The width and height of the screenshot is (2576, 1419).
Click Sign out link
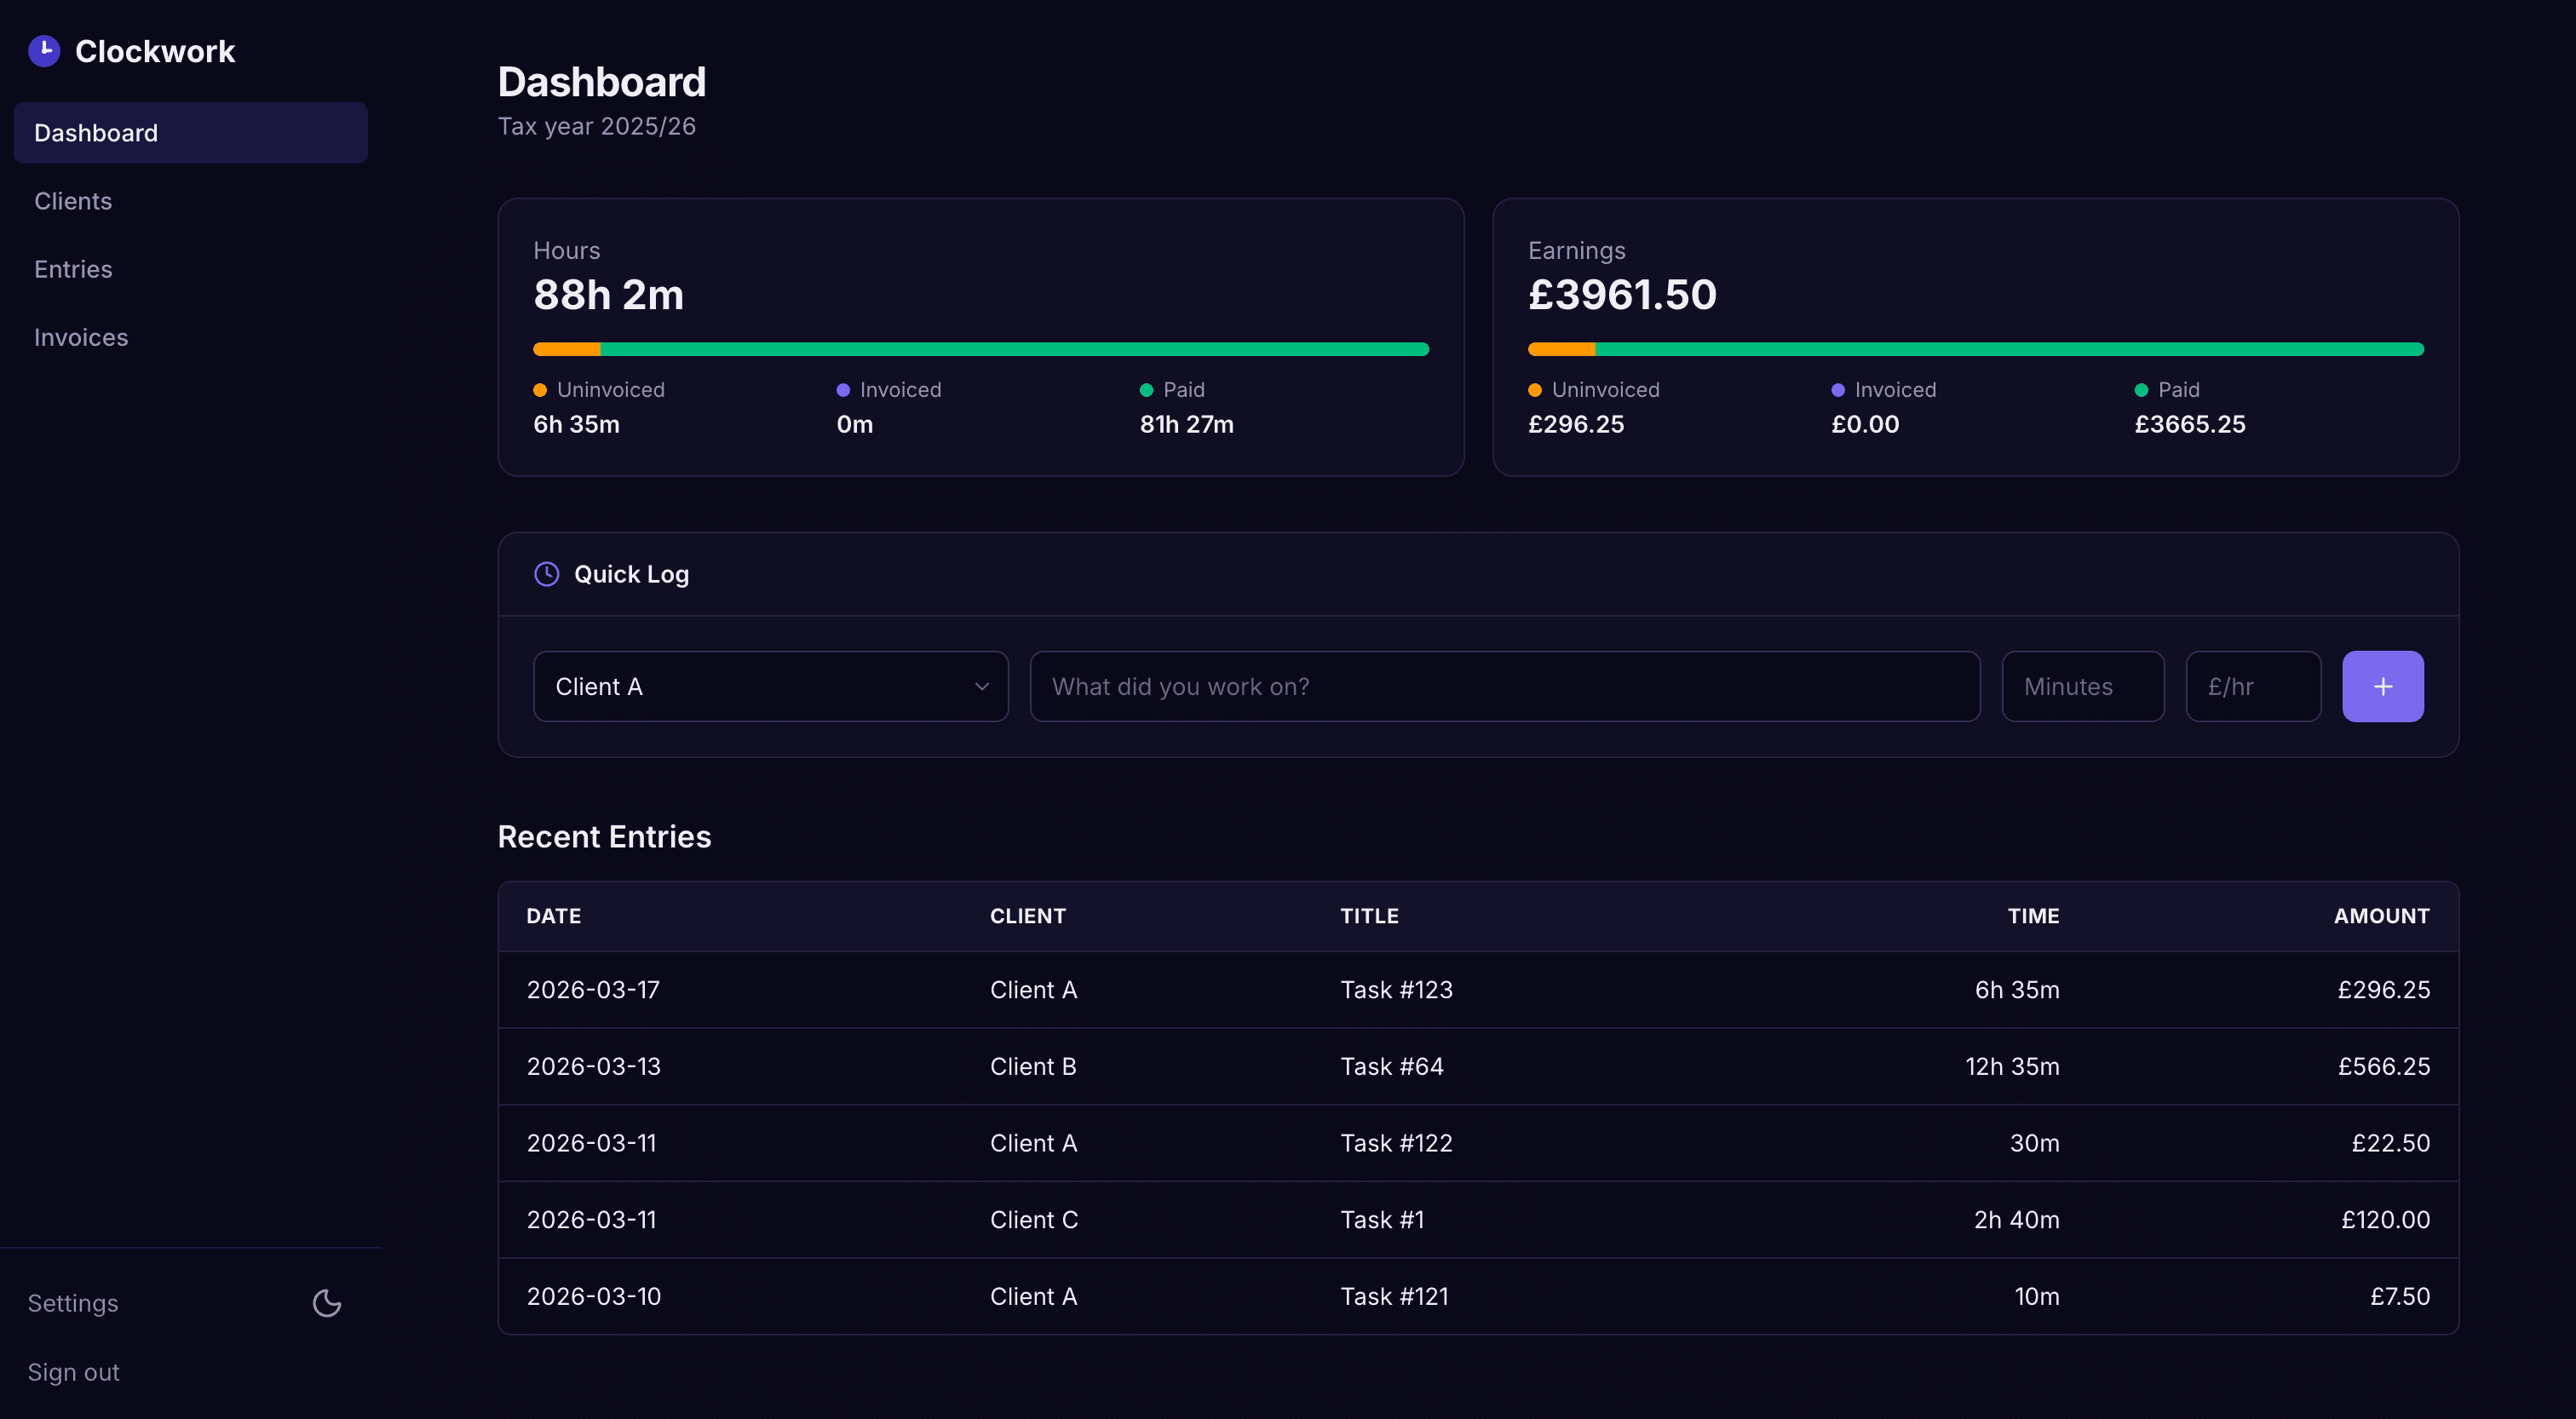click(73, 1372)
